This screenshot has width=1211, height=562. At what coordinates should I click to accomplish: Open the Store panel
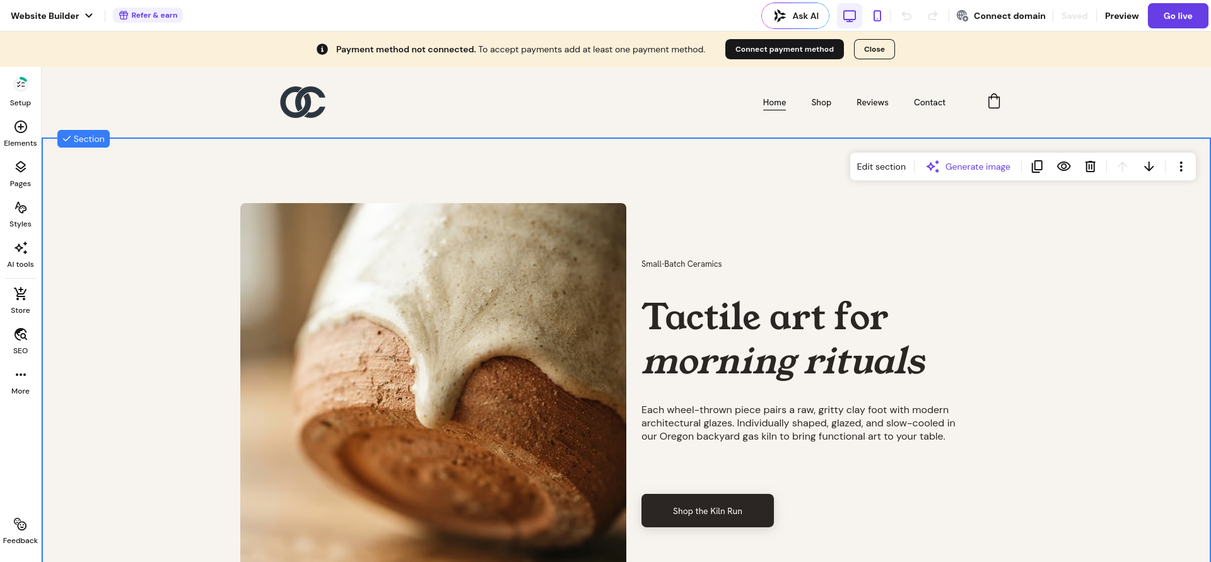point(20,301)
